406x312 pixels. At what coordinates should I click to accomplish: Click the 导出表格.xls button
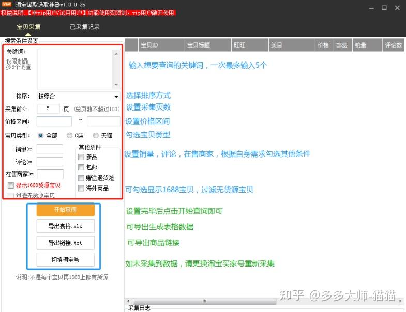(x=65, y=226)
